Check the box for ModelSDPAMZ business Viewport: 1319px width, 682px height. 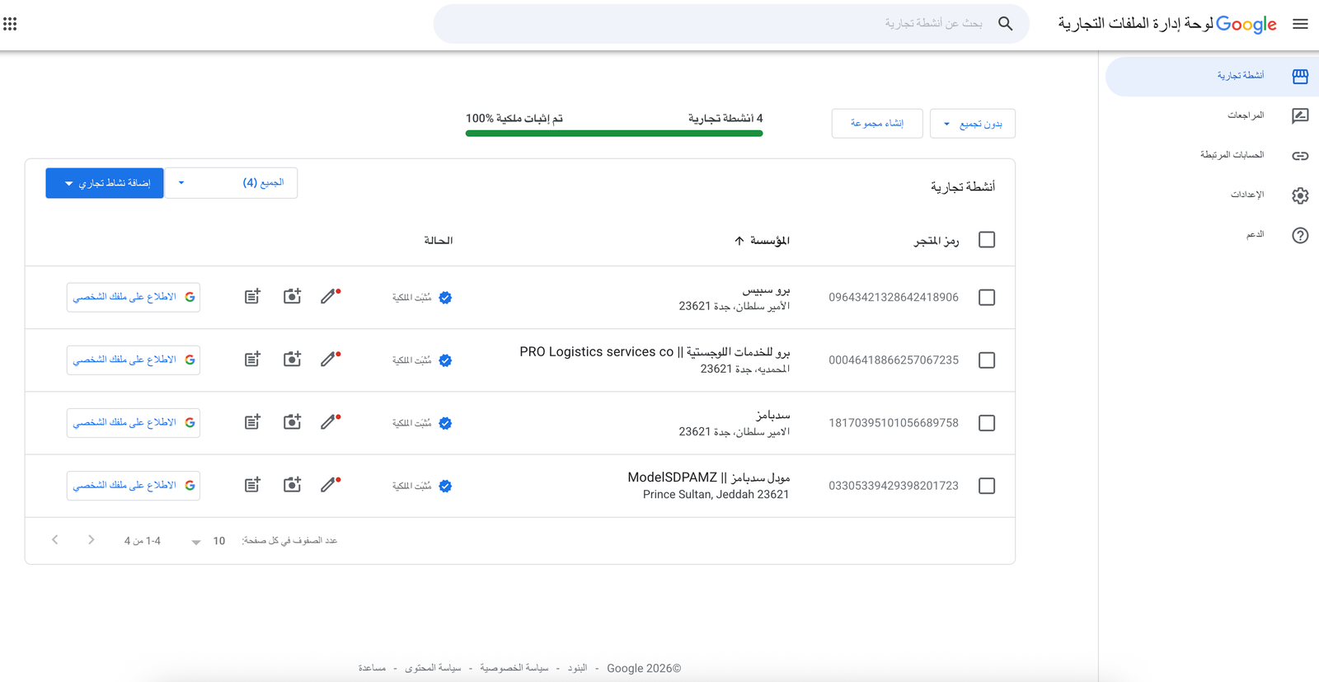(x=987, y=486)
